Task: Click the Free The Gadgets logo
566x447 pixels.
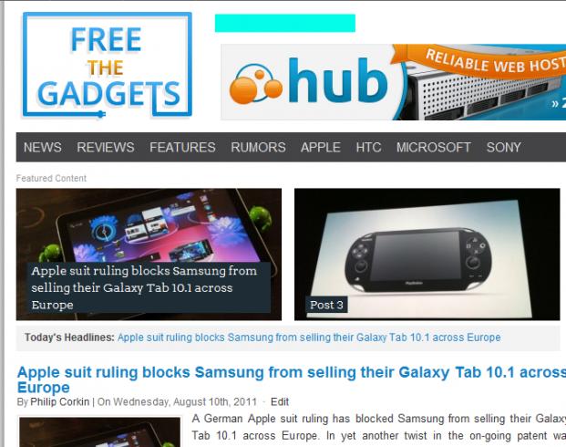Action: pyautogui.click(x=108, y=65)
